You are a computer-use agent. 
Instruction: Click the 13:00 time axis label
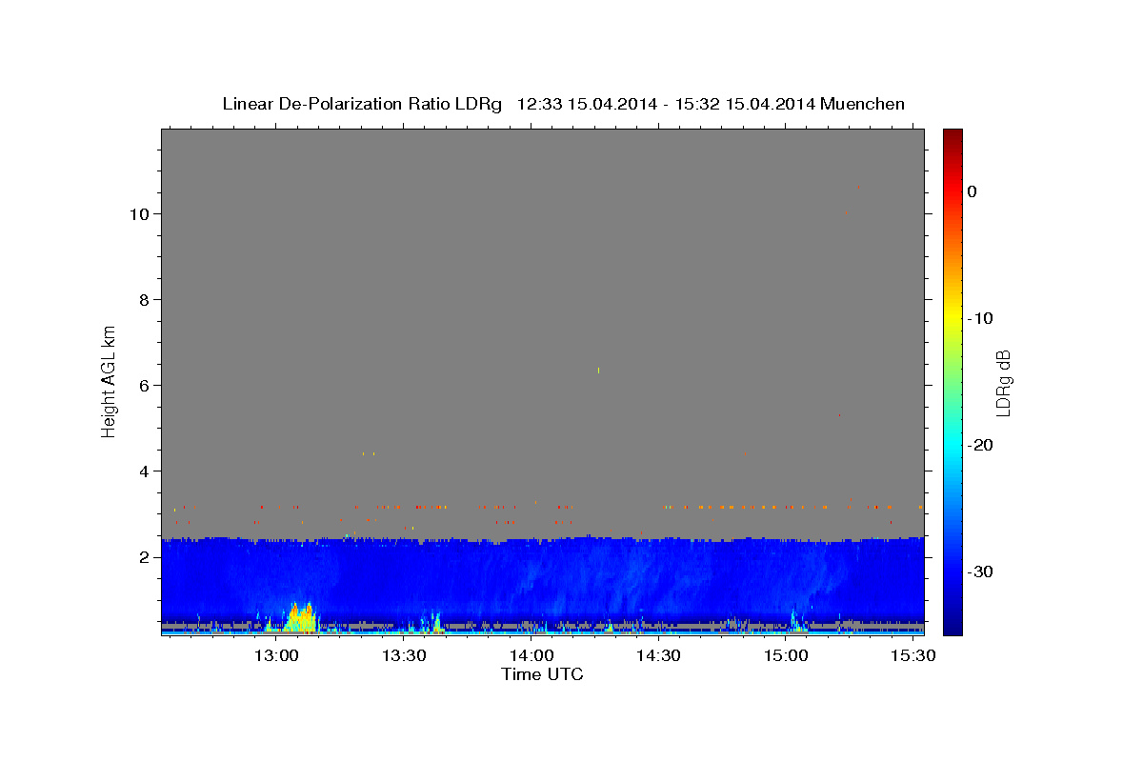277,655
